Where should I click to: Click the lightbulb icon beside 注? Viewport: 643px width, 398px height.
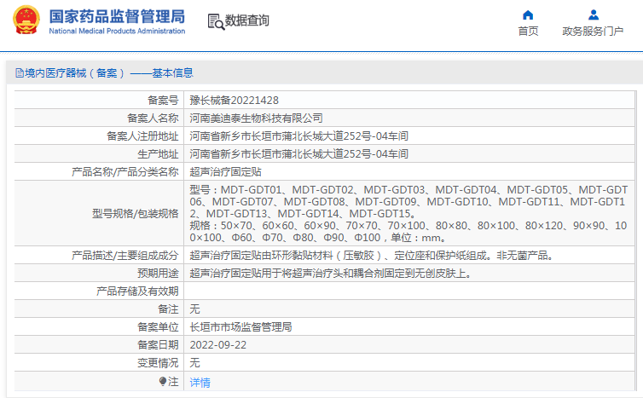(x=163, y=382)
